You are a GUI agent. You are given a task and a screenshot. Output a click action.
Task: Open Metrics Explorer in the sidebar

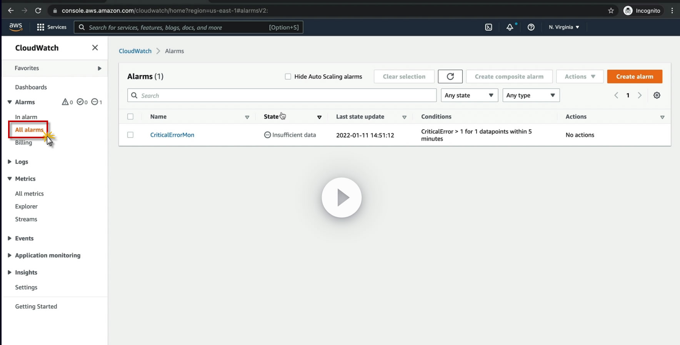[26, 206]
